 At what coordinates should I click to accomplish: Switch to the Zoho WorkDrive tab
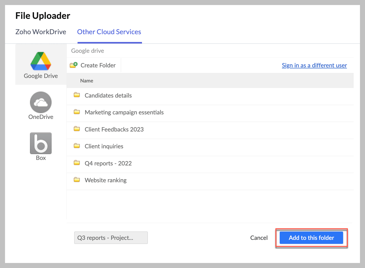click(41, 32)
